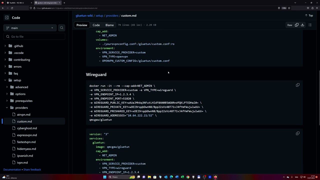
Task: Expand the errors folder
Action: pyautogui.click(x=5, y=66)
